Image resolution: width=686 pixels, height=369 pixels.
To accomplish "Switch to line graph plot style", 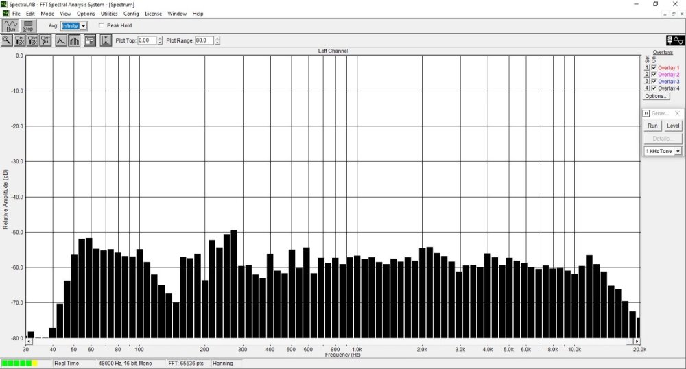I will point(60,40).
